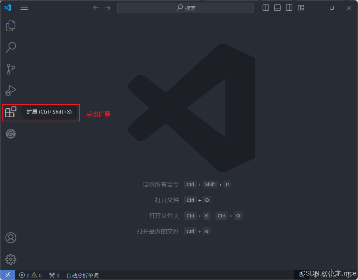The image size is (358, 280).
Task: Click the 打开文件 label
Action: pos(167,200)
